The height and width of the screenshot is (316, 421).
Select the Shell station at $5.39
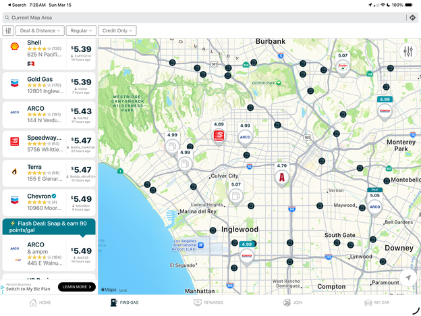(x=49, y=54)
